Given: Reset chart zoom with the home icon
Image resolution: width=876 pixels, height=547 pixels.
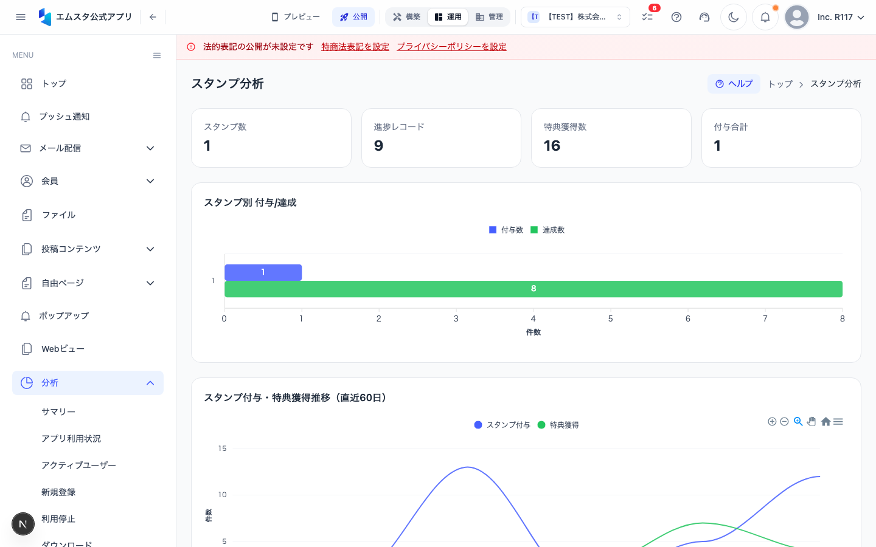Looking at the screenshot, I should (x=826, y=421).
